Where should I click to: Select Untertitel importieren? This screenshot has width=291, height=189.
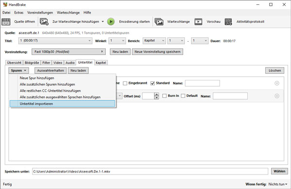click(63, 104)
